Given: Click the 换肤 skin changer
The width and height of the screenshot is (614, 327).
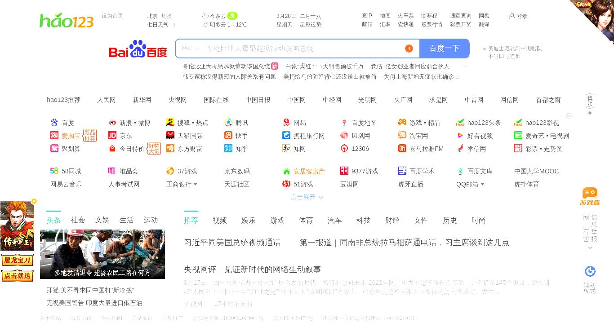Looking at the screenshot, I should (x=590, y=101).
